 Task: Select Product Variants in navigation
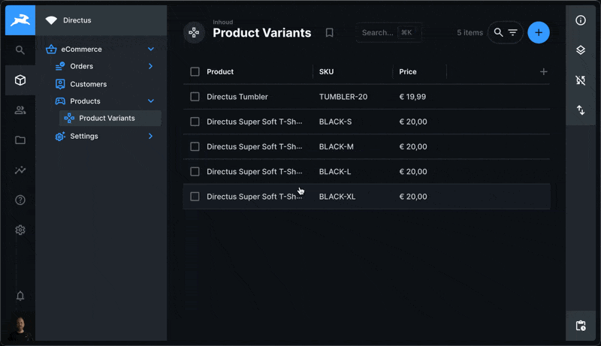coord(107,119)
